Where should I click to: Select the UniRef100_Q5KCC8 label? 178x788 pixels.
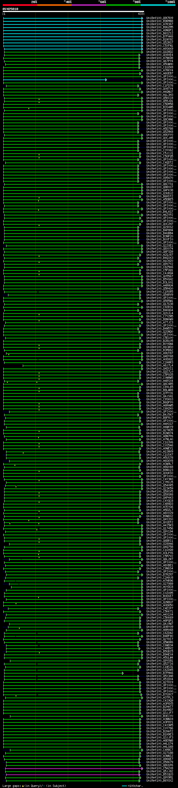point(159,98)
